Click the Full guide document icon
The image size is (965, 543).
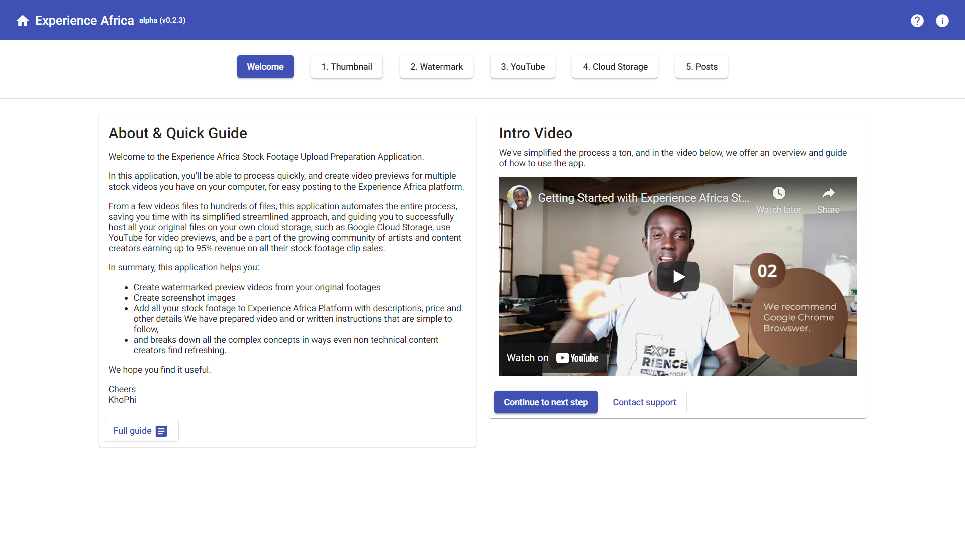(x=161, y=431)
